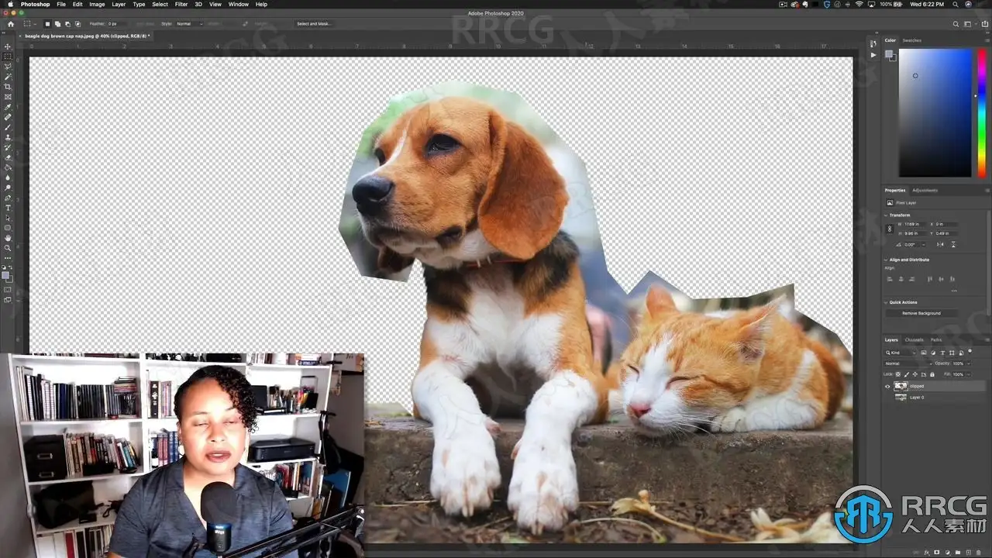Screen dimensions: 992x558
Task: Collapse the Transform section
Action: point(886,215)
